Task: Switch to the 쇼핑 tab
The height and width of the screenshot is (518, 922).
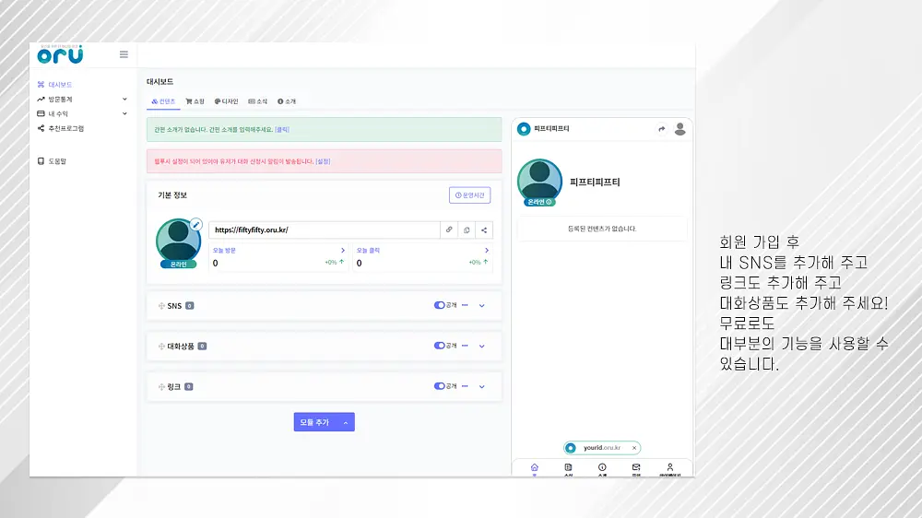Action: (195, 101)
